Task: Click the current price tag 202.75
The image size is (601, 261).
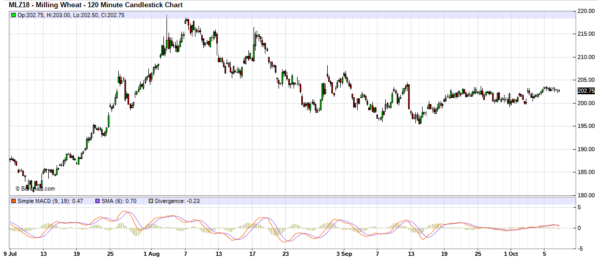Action: tap(586, 91)
